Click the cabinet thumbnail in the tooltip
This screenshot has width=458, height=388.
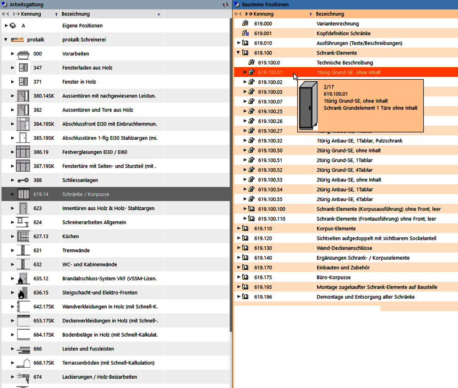308,107
